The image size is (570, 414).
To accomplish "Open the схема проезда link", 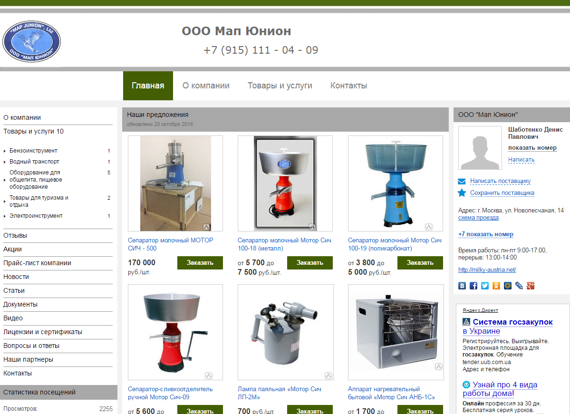I will pyautogui.click(x=478, y=218).
